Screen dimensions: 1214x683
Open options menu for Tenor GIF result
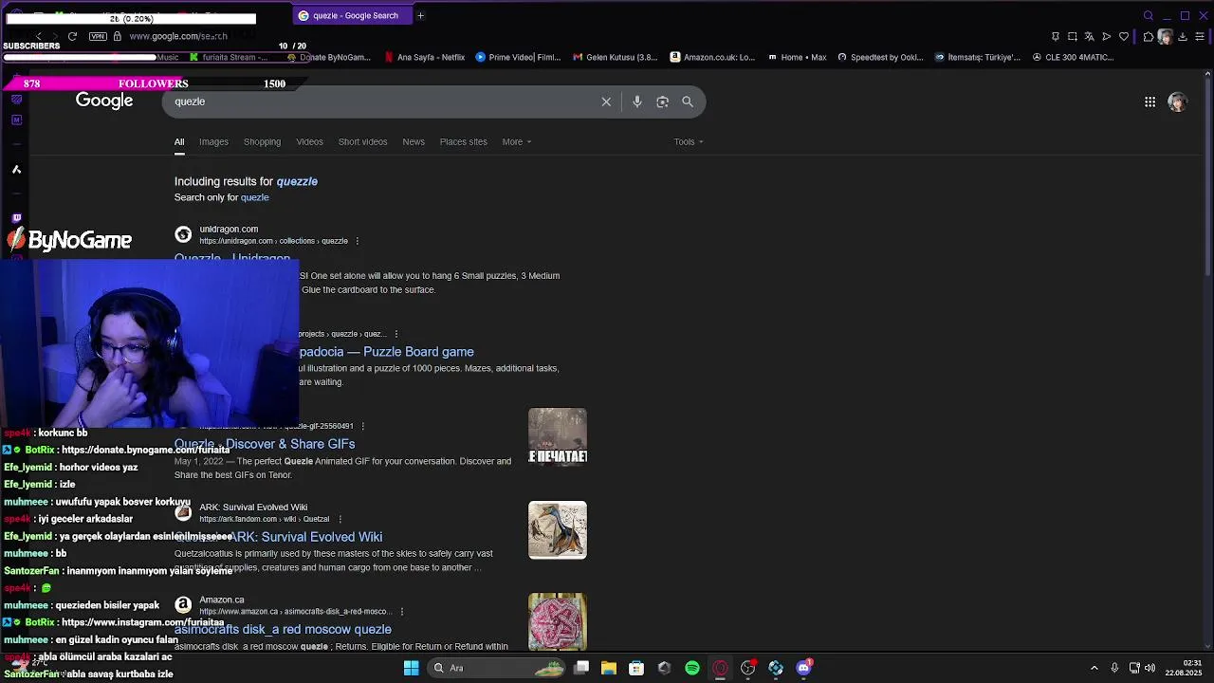362,426
